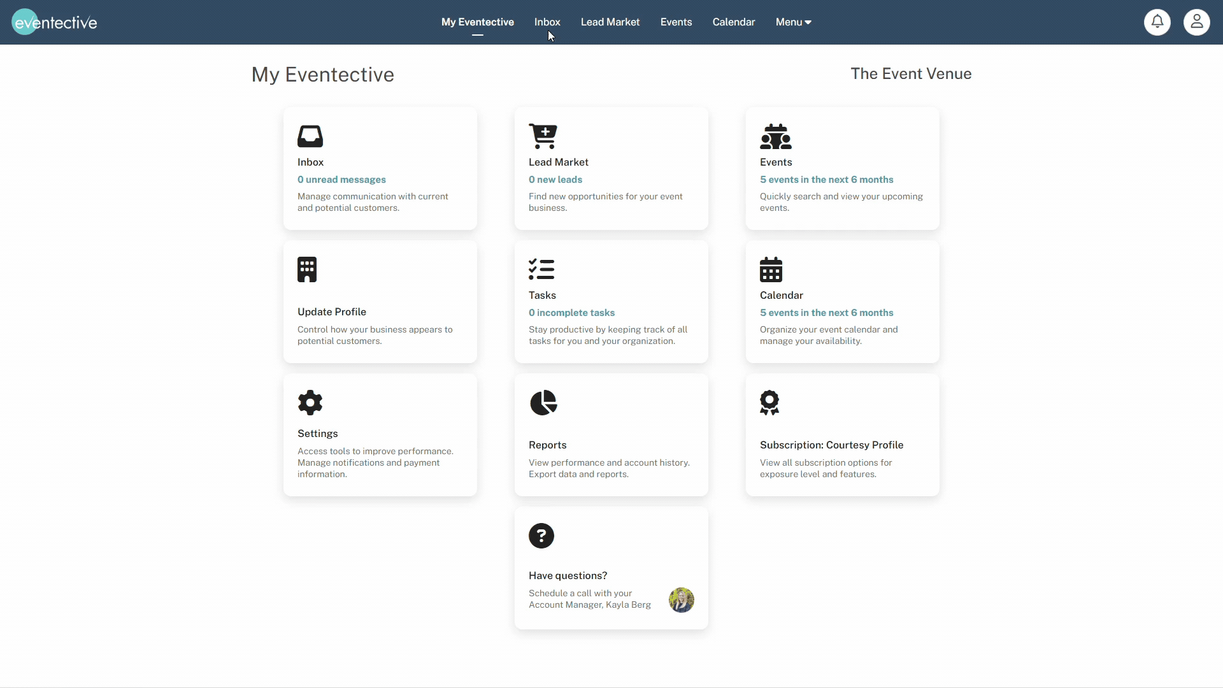This screenshot has width=1223, height=688.
Task: Click the 0 new leads link
Action: tap(555, 180)
